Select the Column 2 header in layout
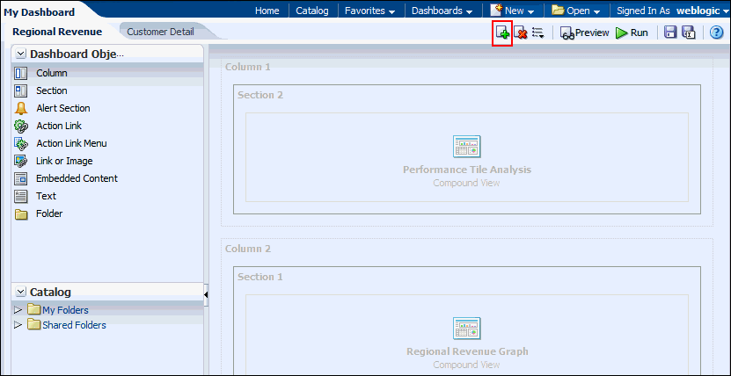Viewport: 731px width, 376px height. click(x=247, y=249)
